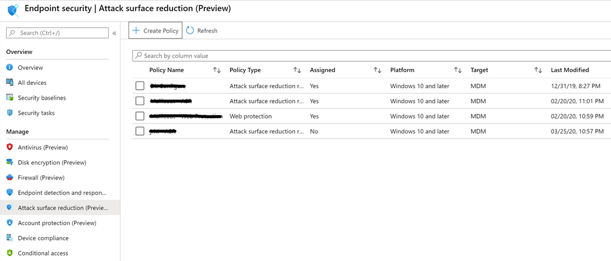Click the Create Policy button
This screenshot has height=261, width=611.
155,31
